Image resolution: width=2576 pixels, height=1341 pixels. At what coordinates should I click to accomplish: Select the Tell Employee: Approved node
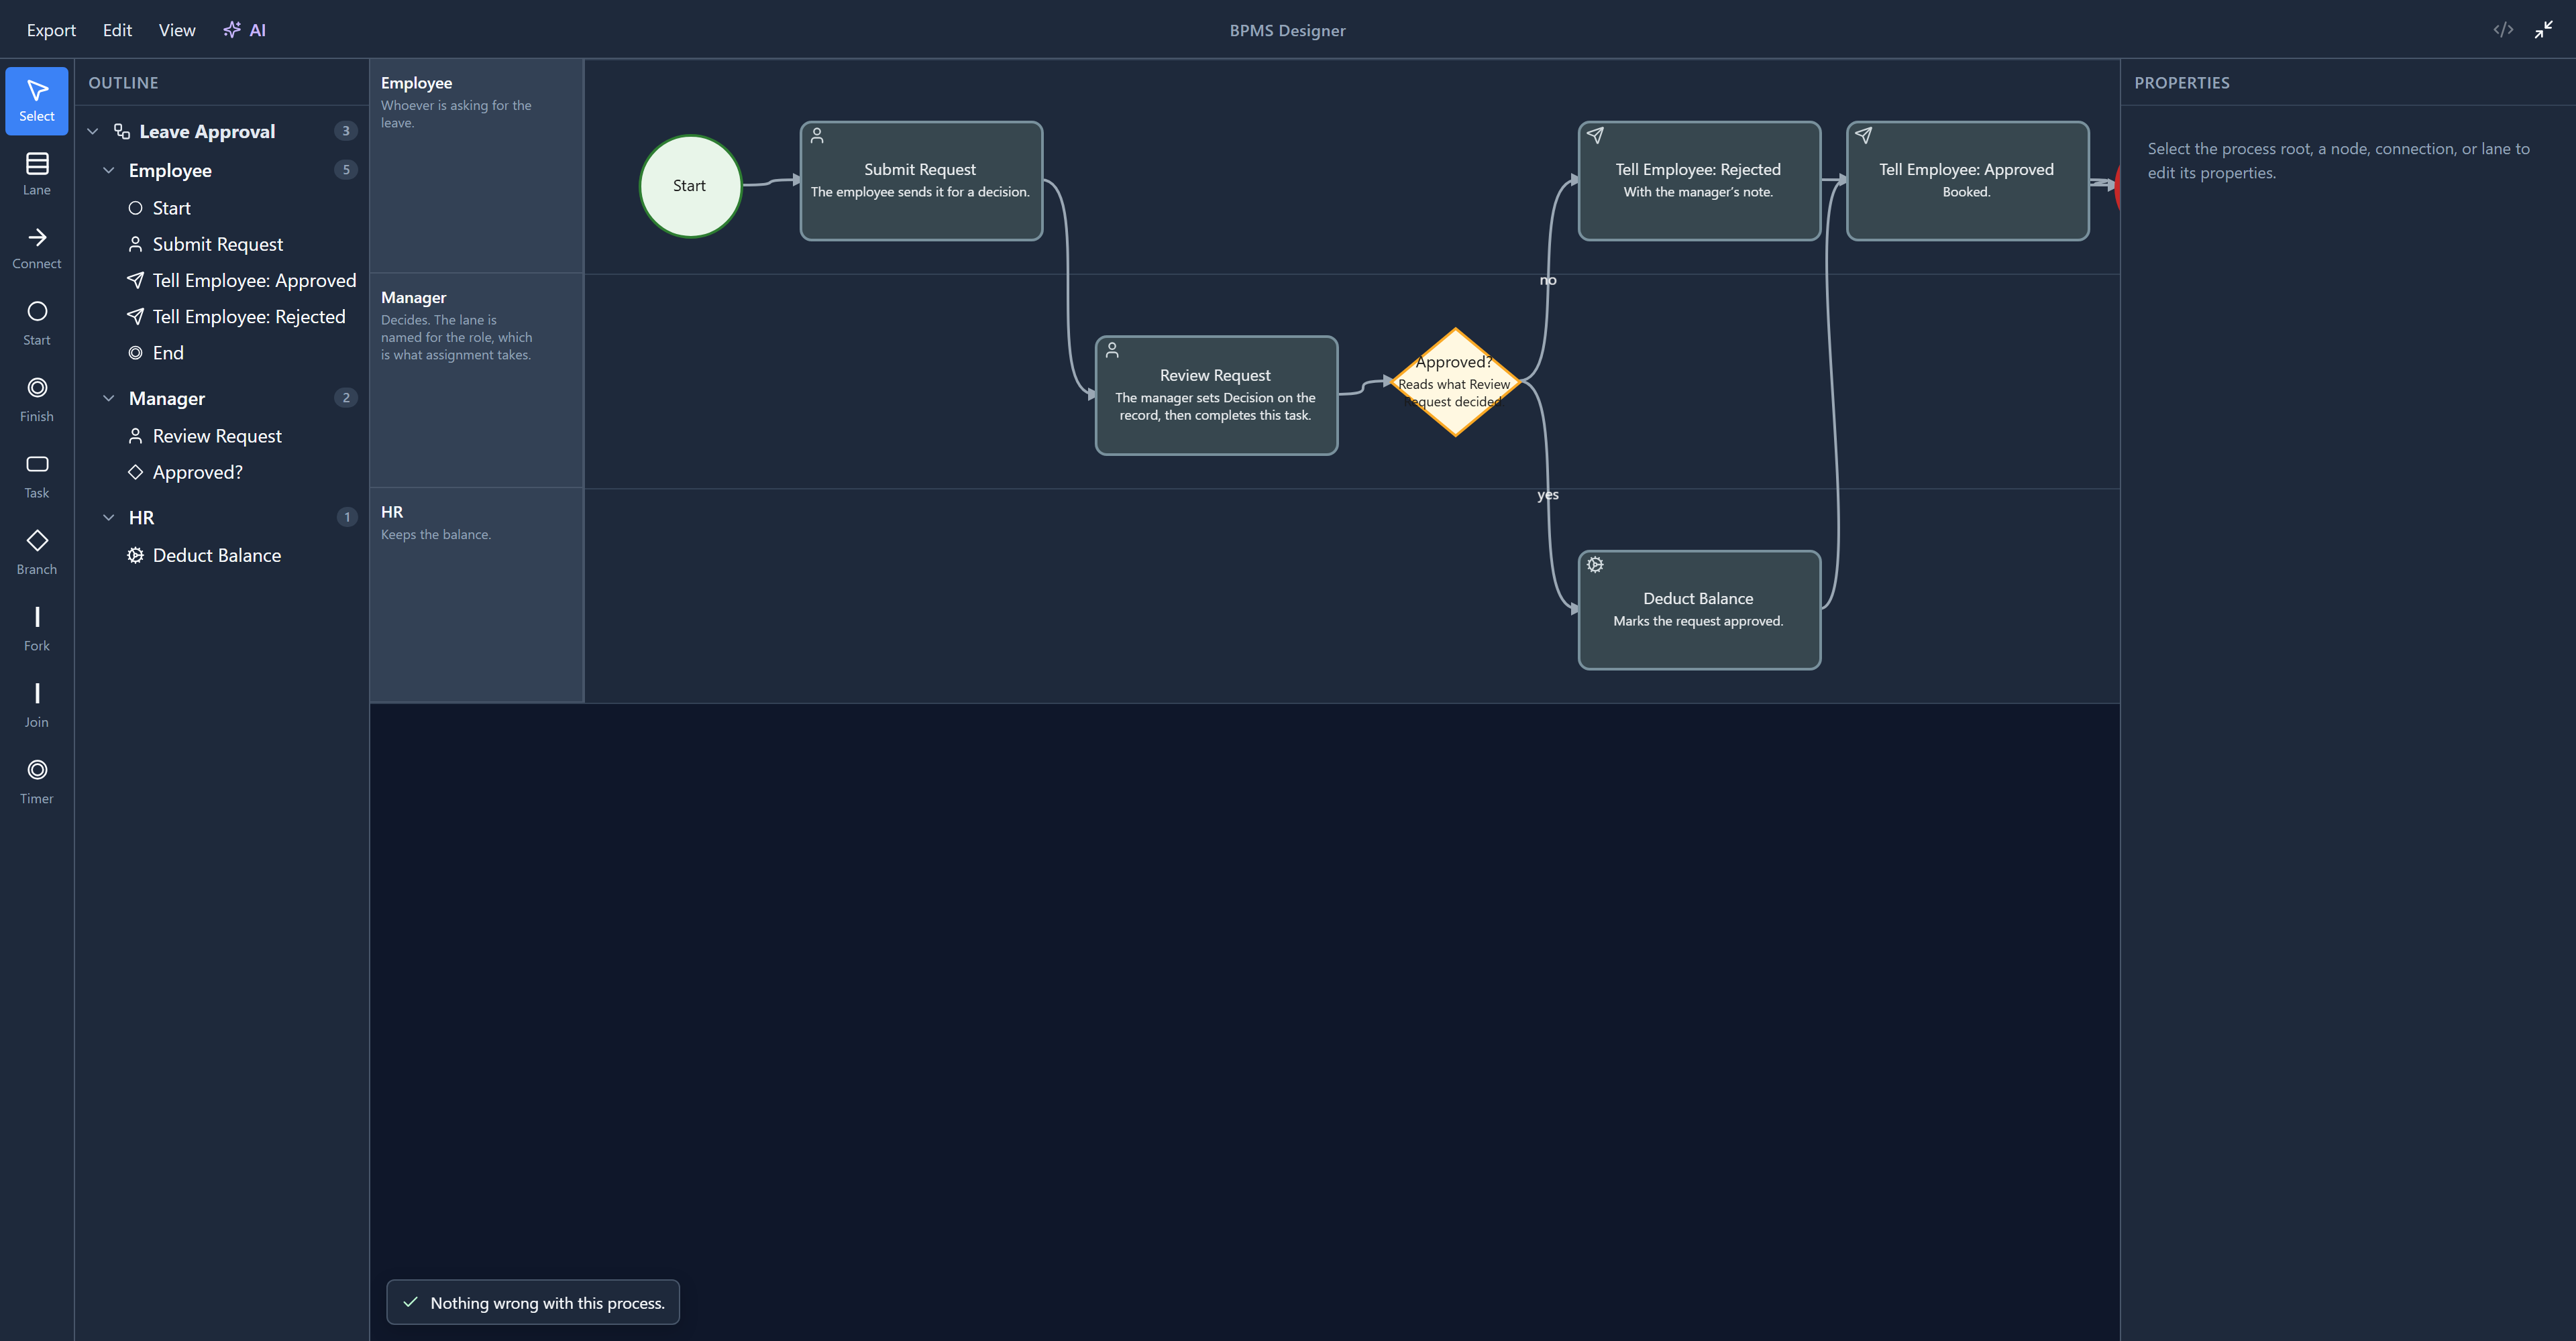(1967, 181)
